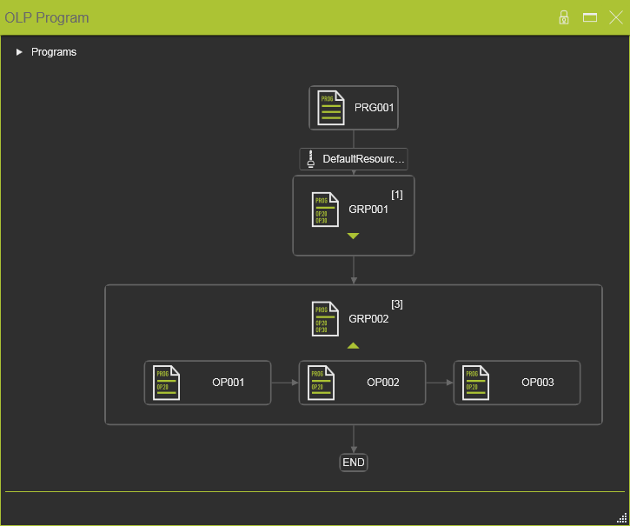The image size is (630, 526).
Task: Click the GRP002 group program icon
Action: (x=321, y=319)
